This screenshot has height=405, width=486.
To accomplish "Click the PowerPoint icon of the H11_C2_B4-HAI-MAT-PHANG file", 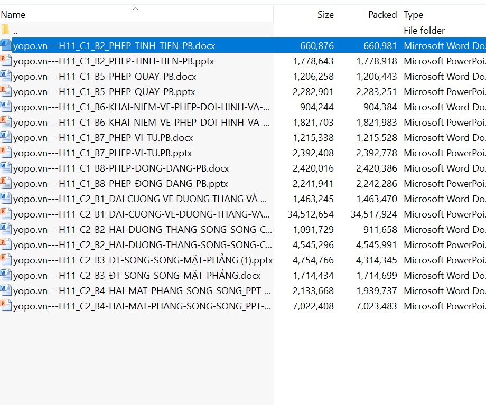I will (6, 306).
